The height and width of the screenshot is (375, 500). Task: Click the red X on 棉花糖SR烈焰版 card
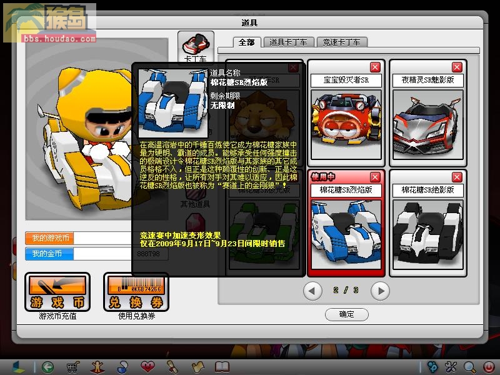click(x=375, y=177)
